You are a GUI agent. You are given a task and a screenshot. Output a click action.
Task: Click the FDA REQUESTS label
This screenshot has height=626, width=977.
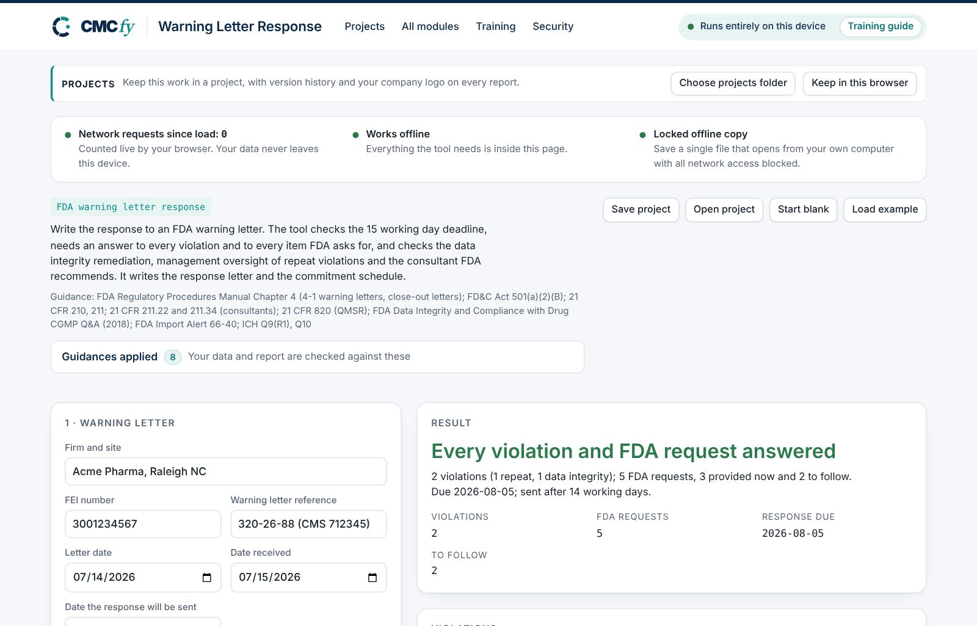pyautogui.click(x=633, y=517)
